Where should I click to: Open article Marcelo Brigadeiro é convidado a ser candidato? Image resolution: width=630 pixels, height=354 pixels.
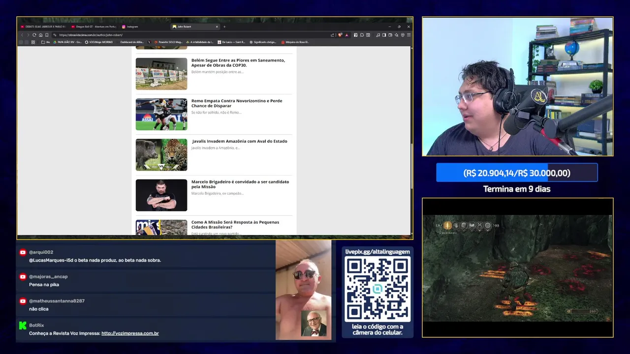(240, 184)
